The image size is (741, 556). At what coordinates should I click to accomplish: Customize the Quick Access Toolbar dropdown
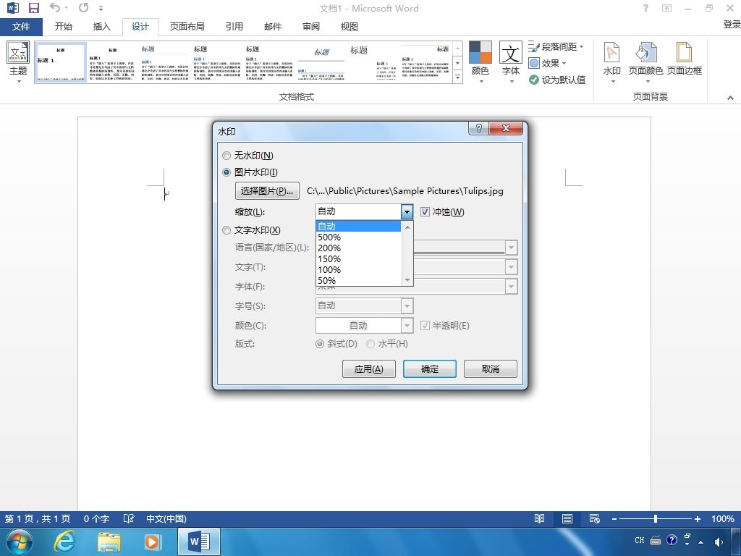pos(101,9)
